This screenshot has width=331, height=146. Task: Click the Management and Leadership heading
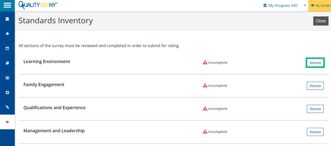tap(54, 131)
